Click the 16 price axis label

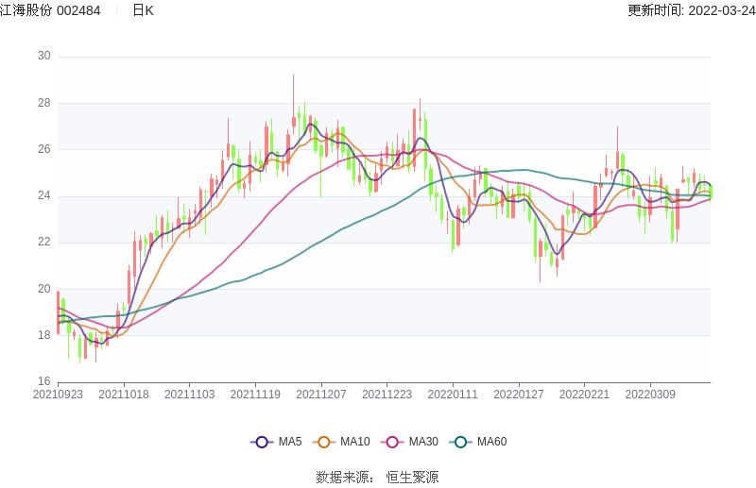tap(43, 381)
